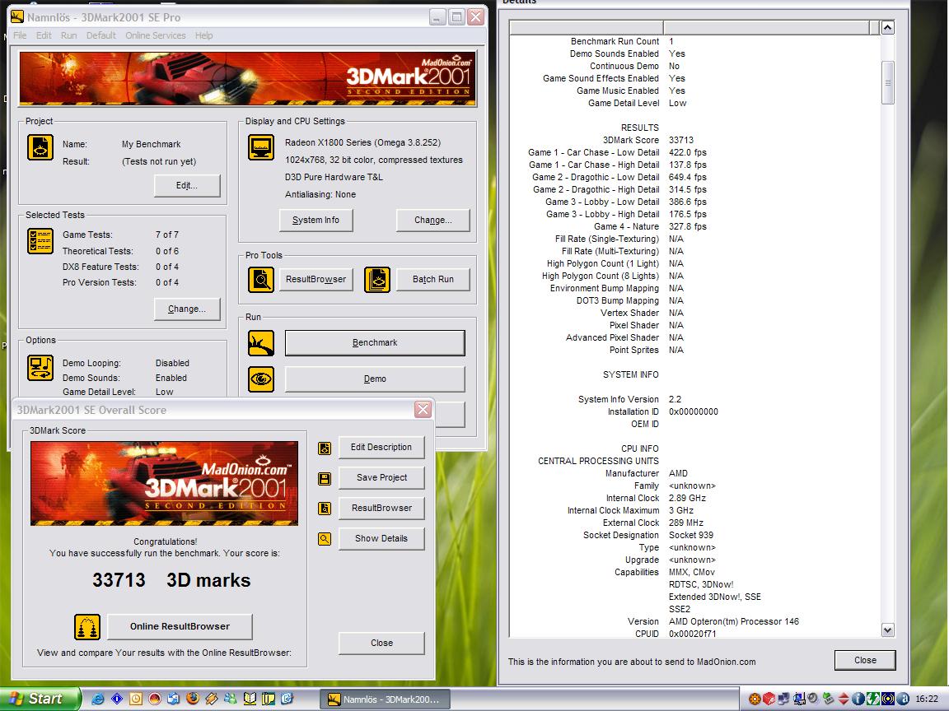This screenshot has height=711, width=949.
Task: Click the Benchmark button
Action: [375, 343]
